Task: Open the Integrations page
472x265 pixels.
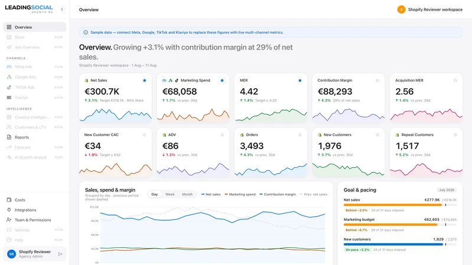Action: pyautogui.click(x=35, y=210)
